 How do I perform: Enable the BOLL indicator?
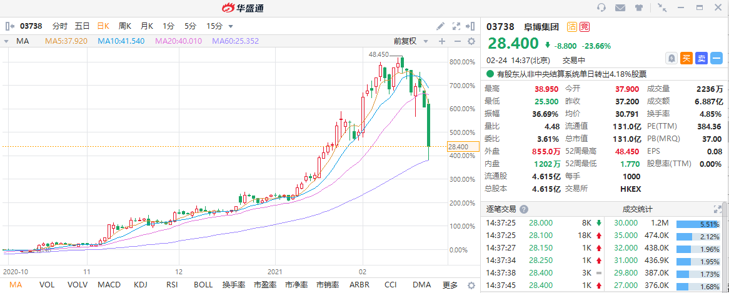click(203, 285)
